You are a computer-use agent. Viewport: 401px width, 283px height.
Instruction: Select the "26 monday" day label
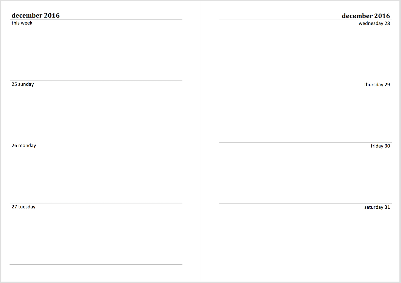[24, 146]
